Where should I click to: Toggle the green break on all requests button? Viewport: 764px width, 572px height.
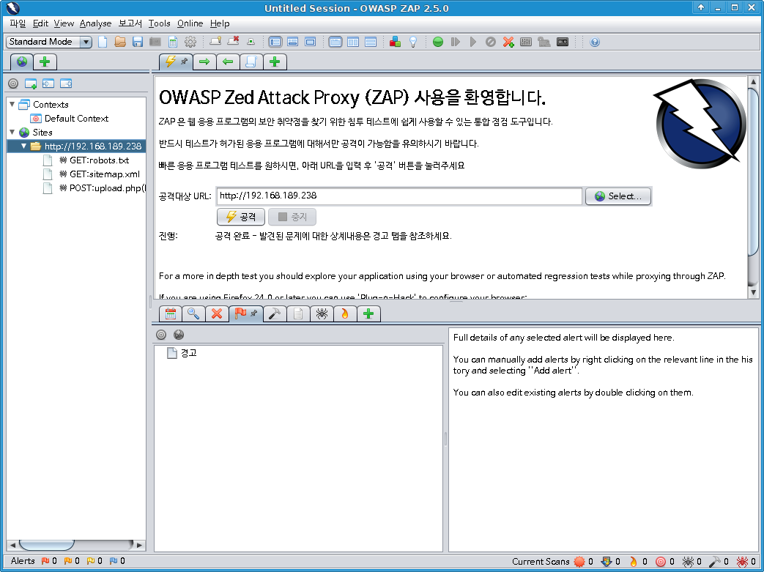click(x=438, y=42)
